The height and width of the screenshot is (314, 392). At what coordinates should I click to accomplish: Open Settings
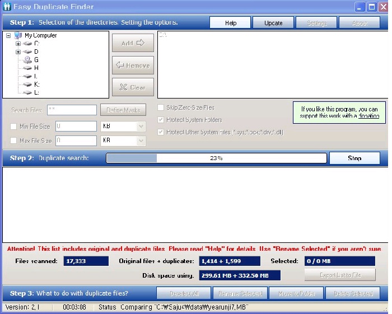click(316, 23)
